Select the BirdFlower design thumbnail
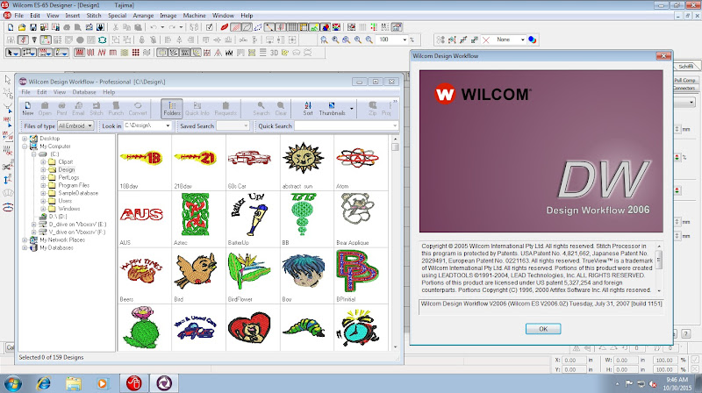The height and width of the screenshot is (393, 702). pos(249,271)
